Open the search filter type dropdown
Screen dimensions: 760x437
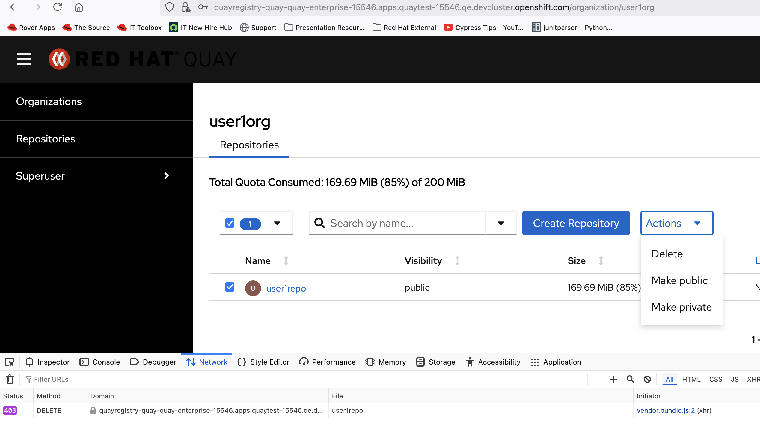501,223
